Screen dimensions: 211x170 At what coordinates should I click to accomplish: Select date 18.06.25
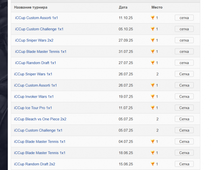coord(126,153)
